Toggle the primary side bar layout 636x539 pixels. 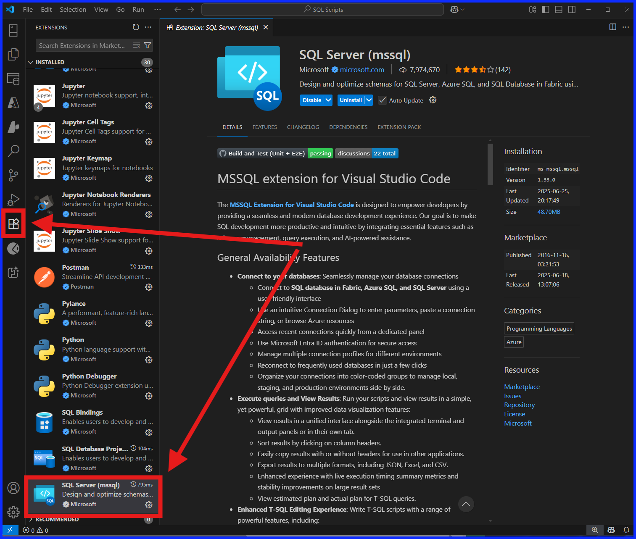546,10
